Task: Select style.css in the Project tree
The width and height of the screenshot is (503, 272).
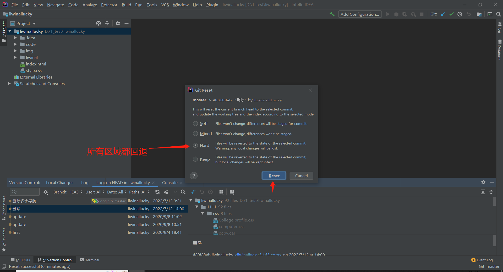Action: (x=34, y=70)
